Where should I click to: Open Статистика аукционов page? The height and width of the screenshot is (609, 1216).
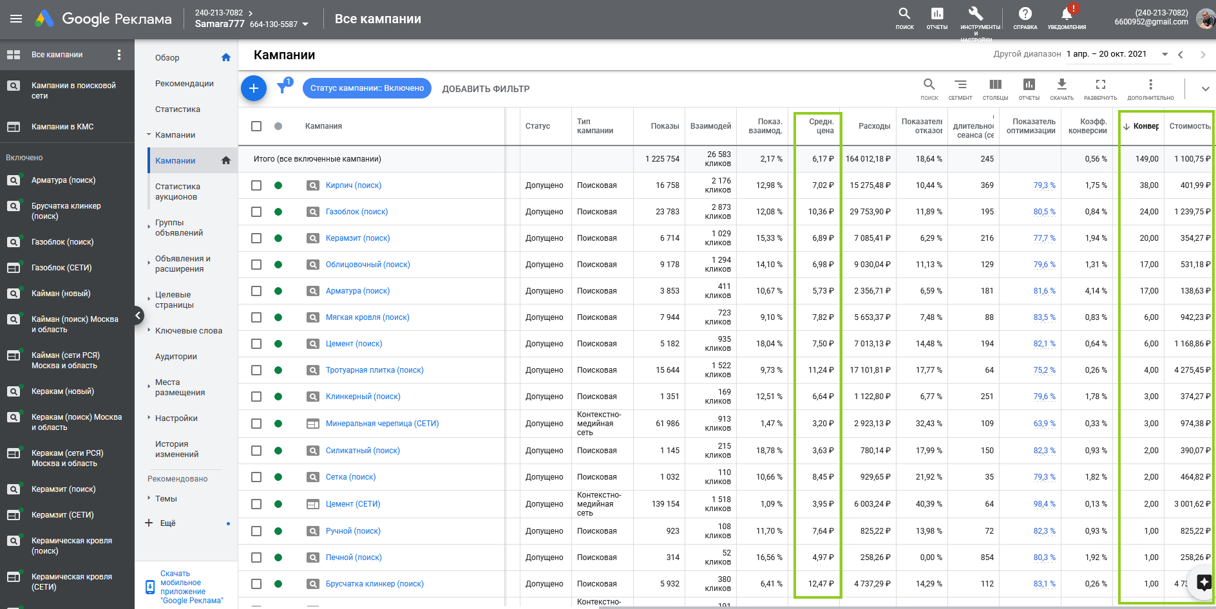178,192
